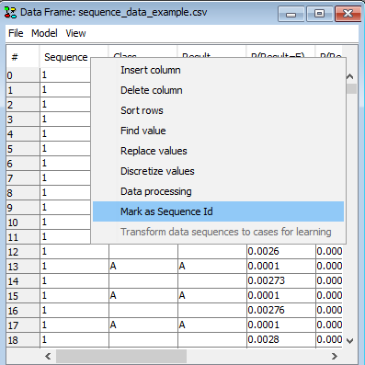Select row header 5
The image size is (365, 365).
point(23,149)
